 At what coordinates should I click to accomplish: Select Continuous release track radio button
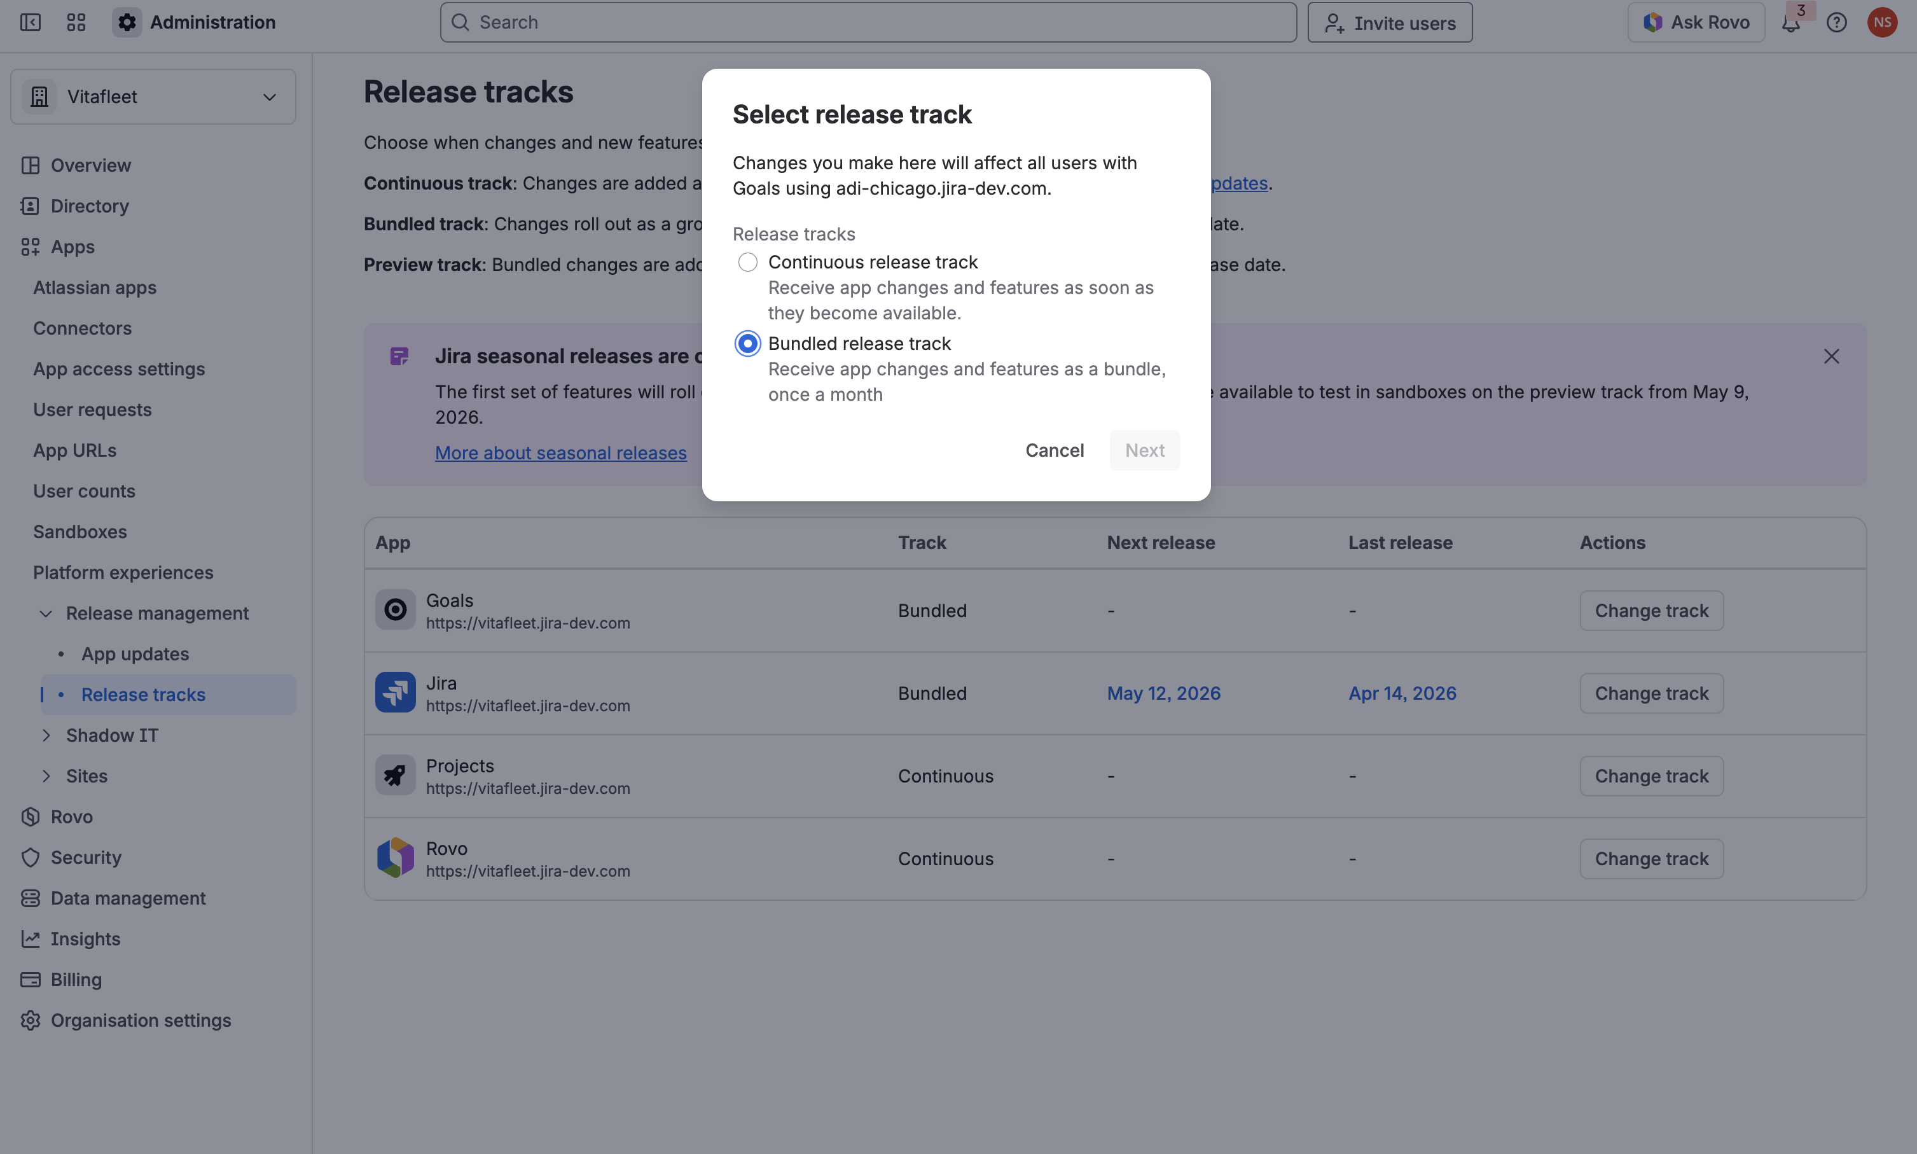pos(747,262)
